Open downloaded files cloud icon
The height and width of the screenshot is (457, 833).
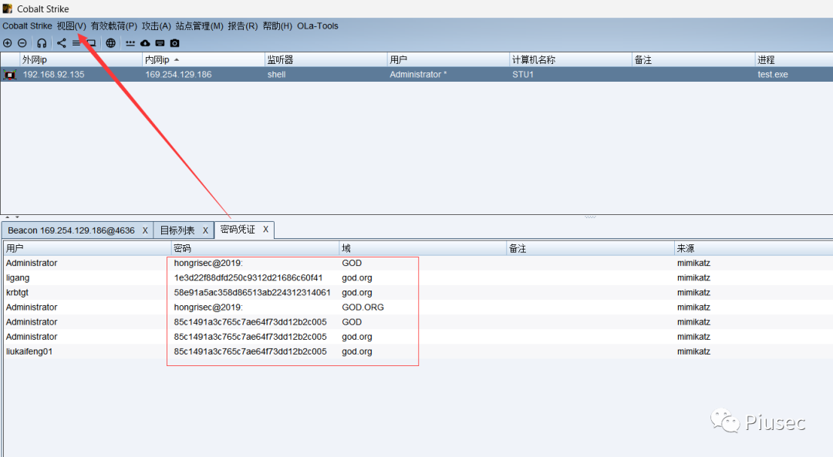click(x=145, y=43)
